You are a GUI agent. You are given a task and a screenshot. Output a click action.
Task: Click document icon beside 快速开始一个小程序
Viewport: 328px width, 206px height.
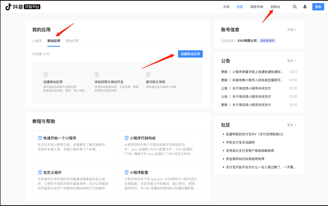pyautogui.click(x=40, y=138)
